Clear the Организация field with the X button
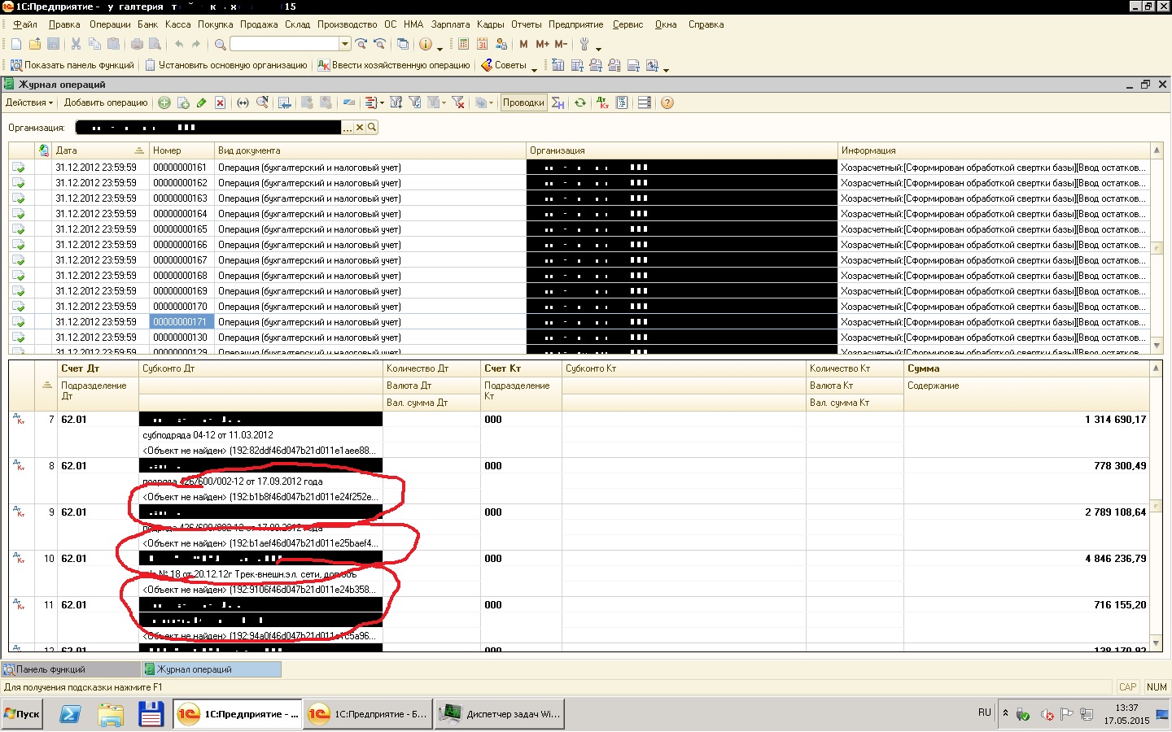This screenshot has height=732, width=1172. point(360,128)
